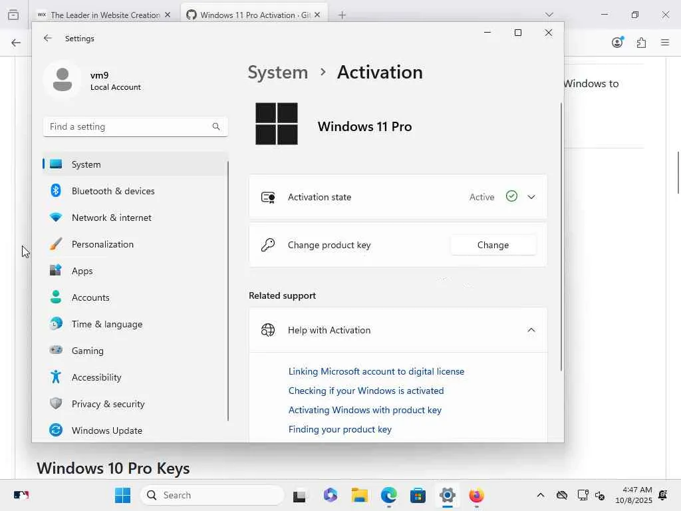Click the Settings gear in the taskbar
Viewport: 681px width, 511px height.
coord(448,495)
